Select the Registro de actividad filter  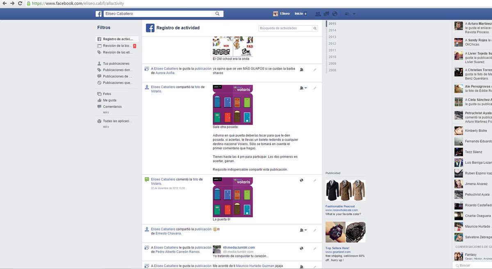coord(117,39)
